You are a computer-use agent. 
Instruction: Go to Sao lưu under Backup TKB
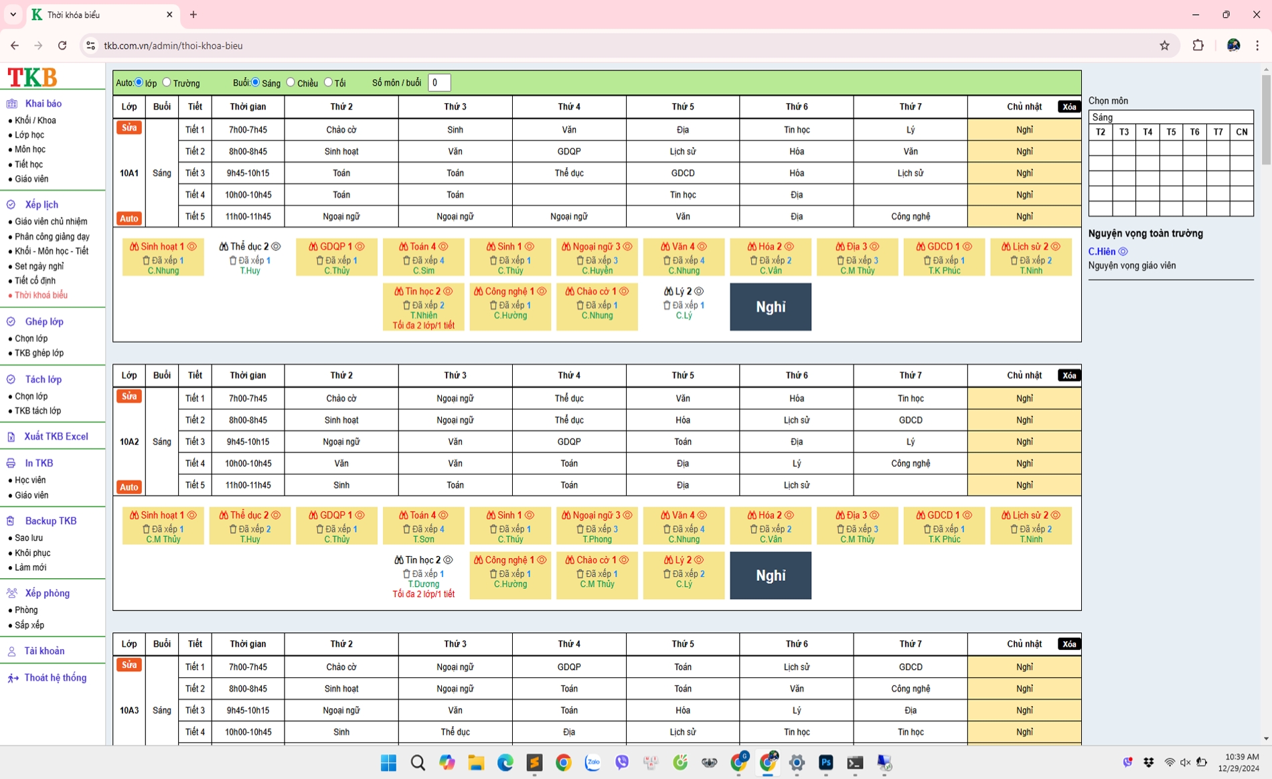point(29,538)
